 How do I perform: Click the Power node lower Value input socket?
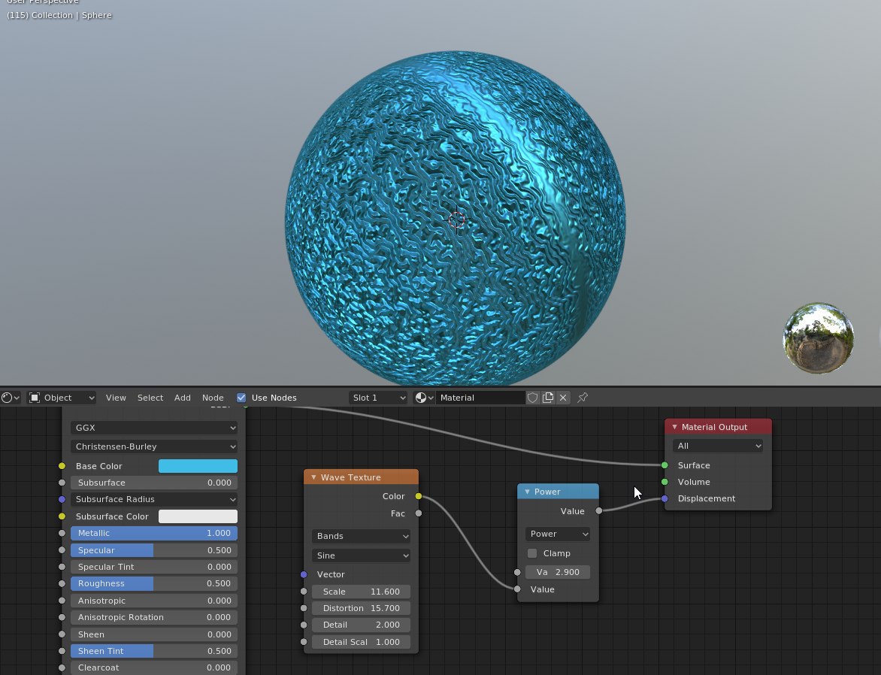click(517, 589)
